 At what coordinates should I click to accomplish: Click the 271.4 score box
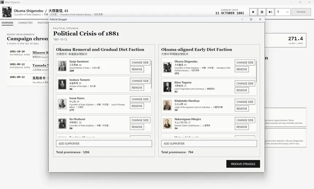pos(286,40)
